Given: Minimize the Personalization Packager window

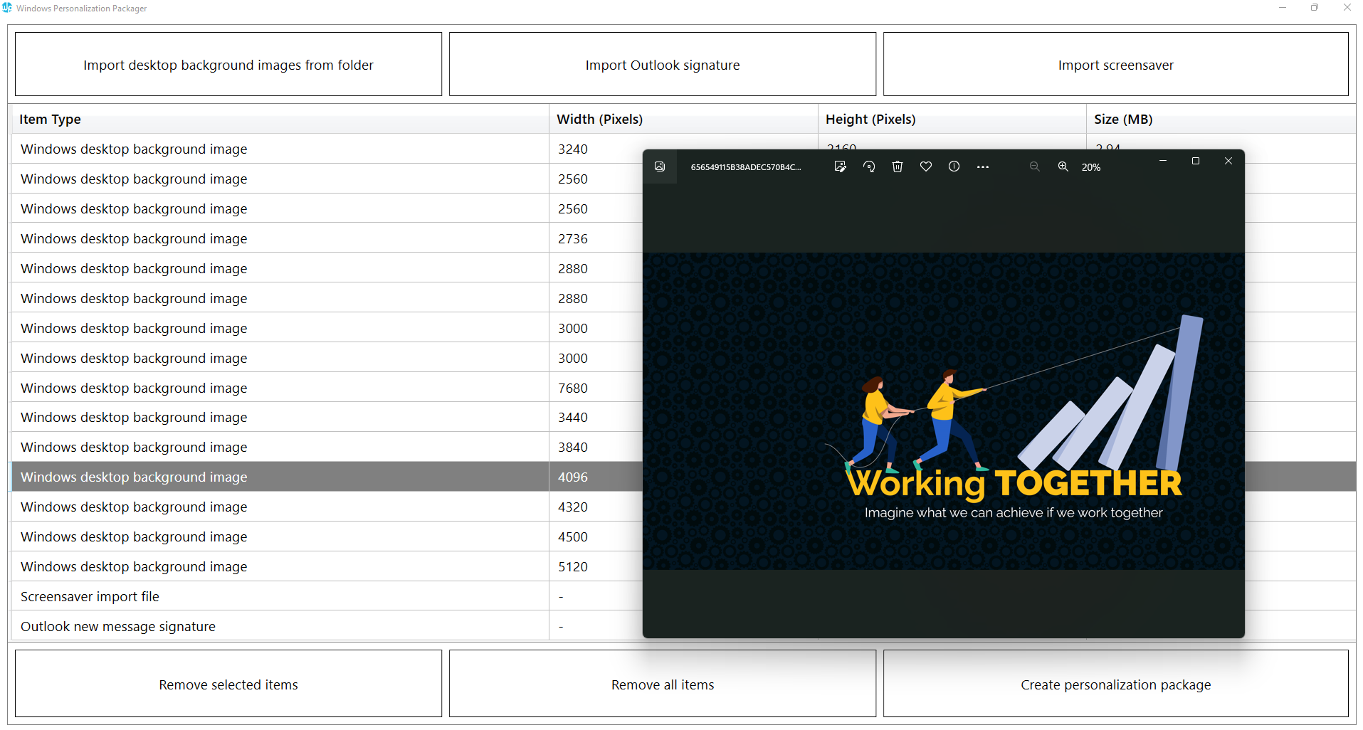Looking at the screenshot, I should pos(1283,8).
